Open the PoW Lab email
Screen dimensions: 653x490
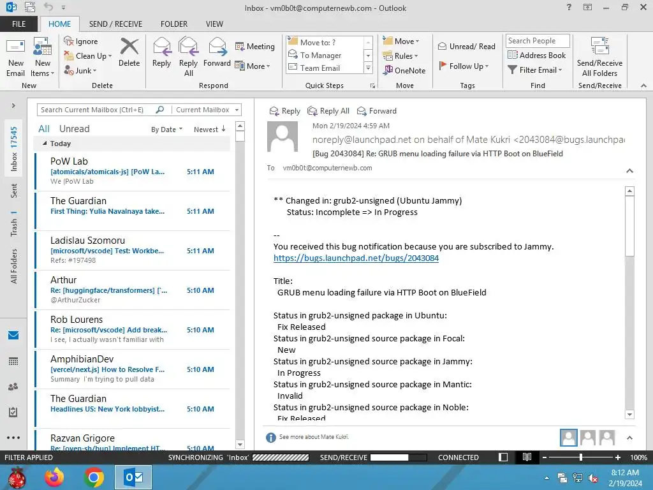pos(133,171)
